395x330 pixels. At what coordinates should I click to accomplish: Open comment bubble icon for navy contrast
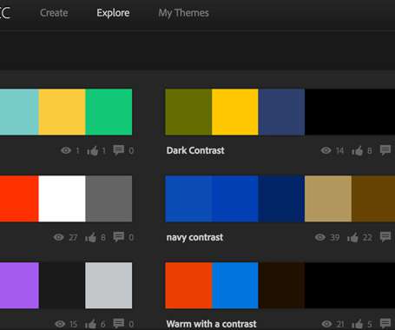[x=385, y=237]
